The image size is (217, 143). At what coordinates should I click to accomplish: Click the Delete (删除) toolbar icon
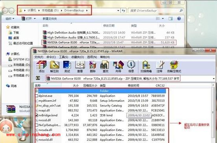[x=93, y=67]
